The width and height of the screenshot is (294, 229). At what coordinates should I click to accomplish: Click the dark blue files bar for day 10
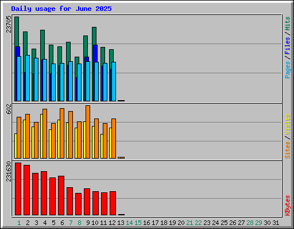tap(95, 53)
